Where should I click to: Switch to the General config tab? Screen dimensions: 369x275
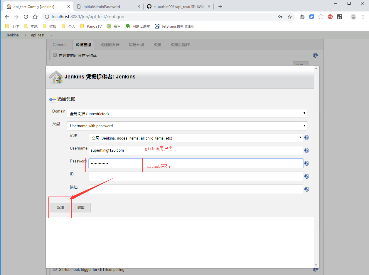pyautogui.click(x=60, y=45)
